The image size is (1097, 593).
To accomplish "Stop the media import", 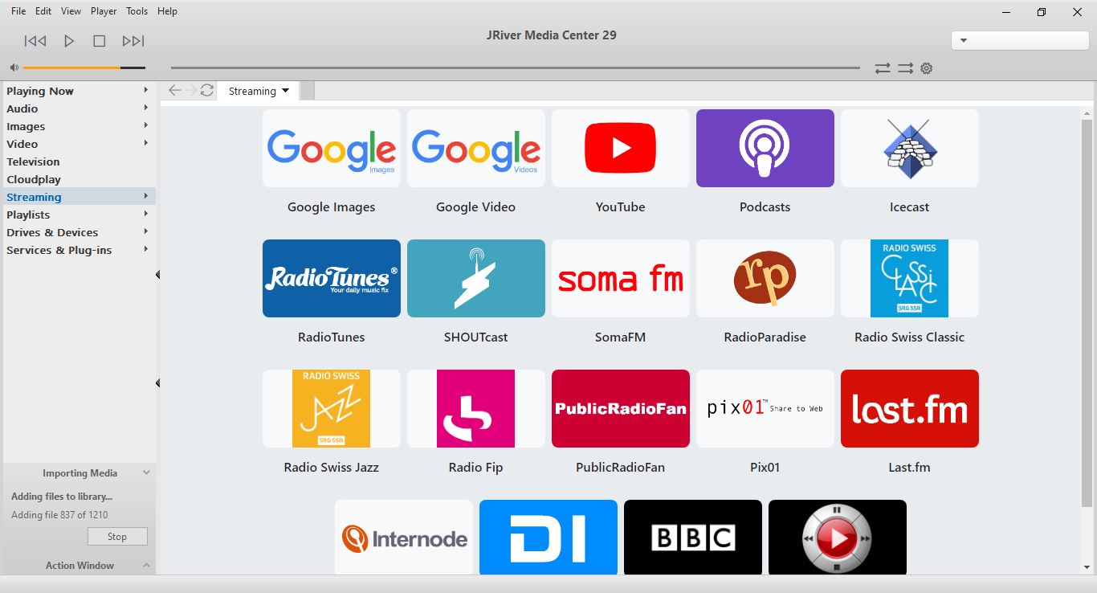I will (117, 537).
